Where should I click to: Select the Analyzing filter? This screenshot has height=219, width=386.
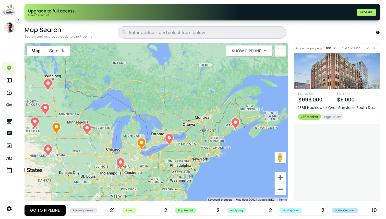click(250, 210)
